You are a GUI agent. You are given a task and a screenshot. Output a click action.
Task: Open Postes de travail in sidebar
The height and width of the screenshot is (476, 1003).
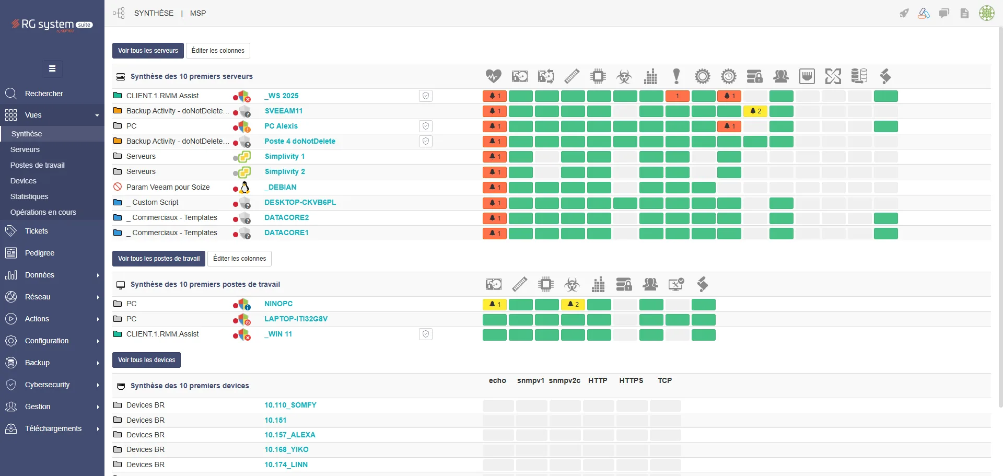[38, 165]
